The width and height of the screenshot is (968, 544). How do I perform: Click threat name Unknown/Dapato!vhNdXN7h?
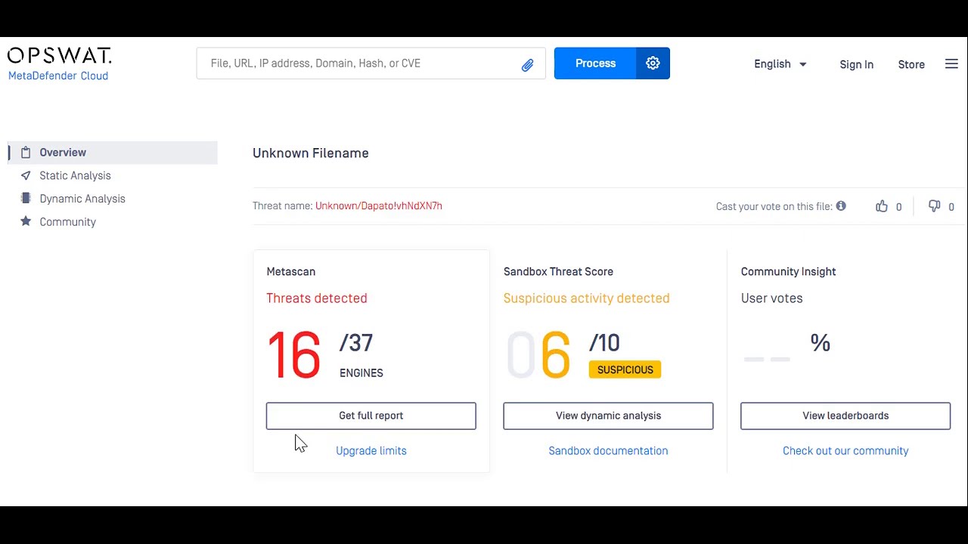379,206
